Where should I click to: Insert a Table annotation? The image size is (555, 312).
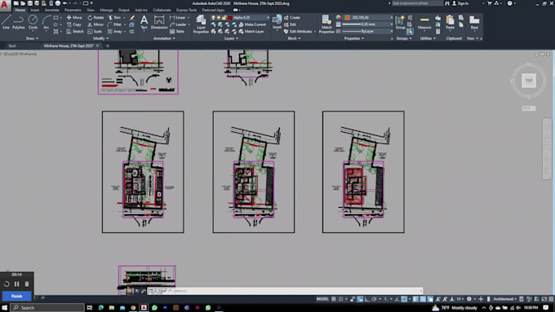pyautogui.click(x=177, y=32)
